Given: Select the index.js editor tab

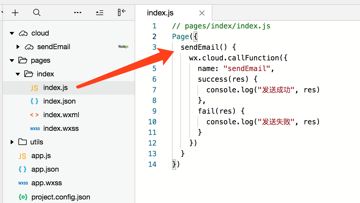Looking at the screenshot, I should click(x=160, y=13).
